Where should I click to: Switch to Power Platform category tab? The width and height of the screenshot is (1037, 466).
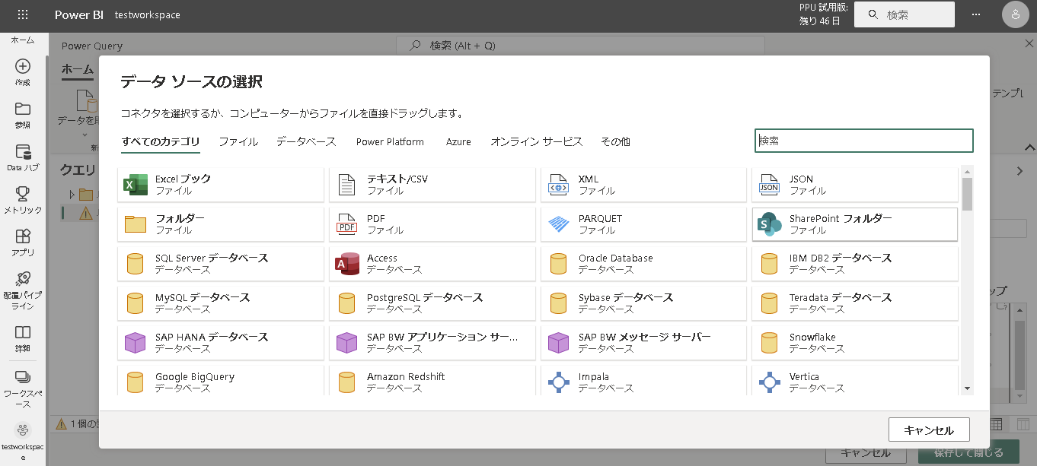[x=390, y=141]
